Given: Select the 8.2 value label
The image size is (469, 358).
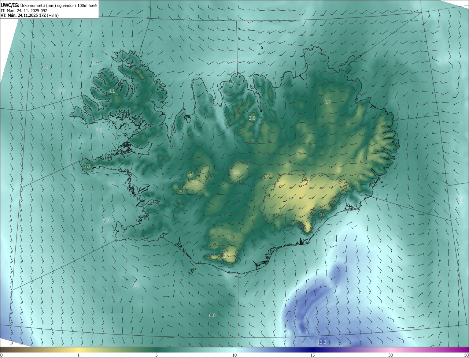Looking at the screenshot, I should (x=62, y=91).
